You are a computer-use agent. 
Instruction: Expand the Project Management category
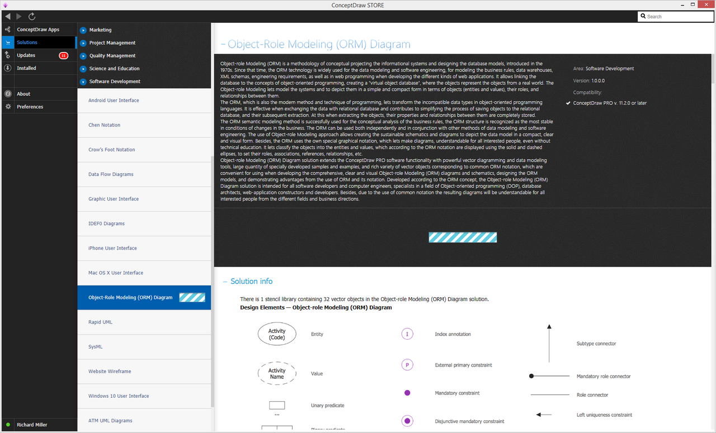click(x=83, y=42)
